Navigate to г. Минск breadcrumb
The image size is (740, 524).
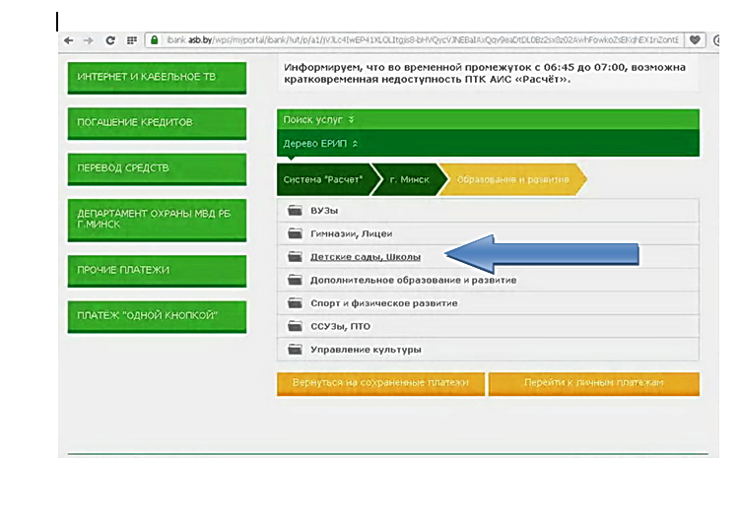coord(408,179)
